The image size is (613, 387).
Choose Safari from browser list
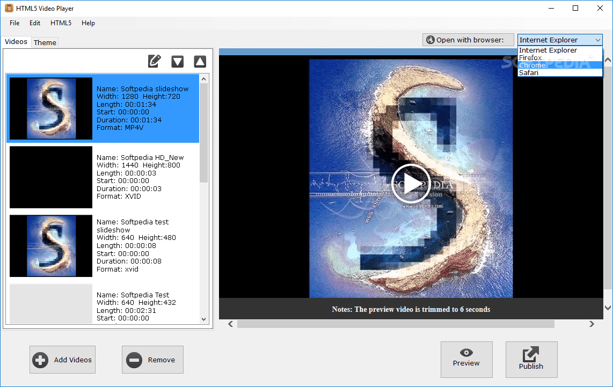pos(560,72)
